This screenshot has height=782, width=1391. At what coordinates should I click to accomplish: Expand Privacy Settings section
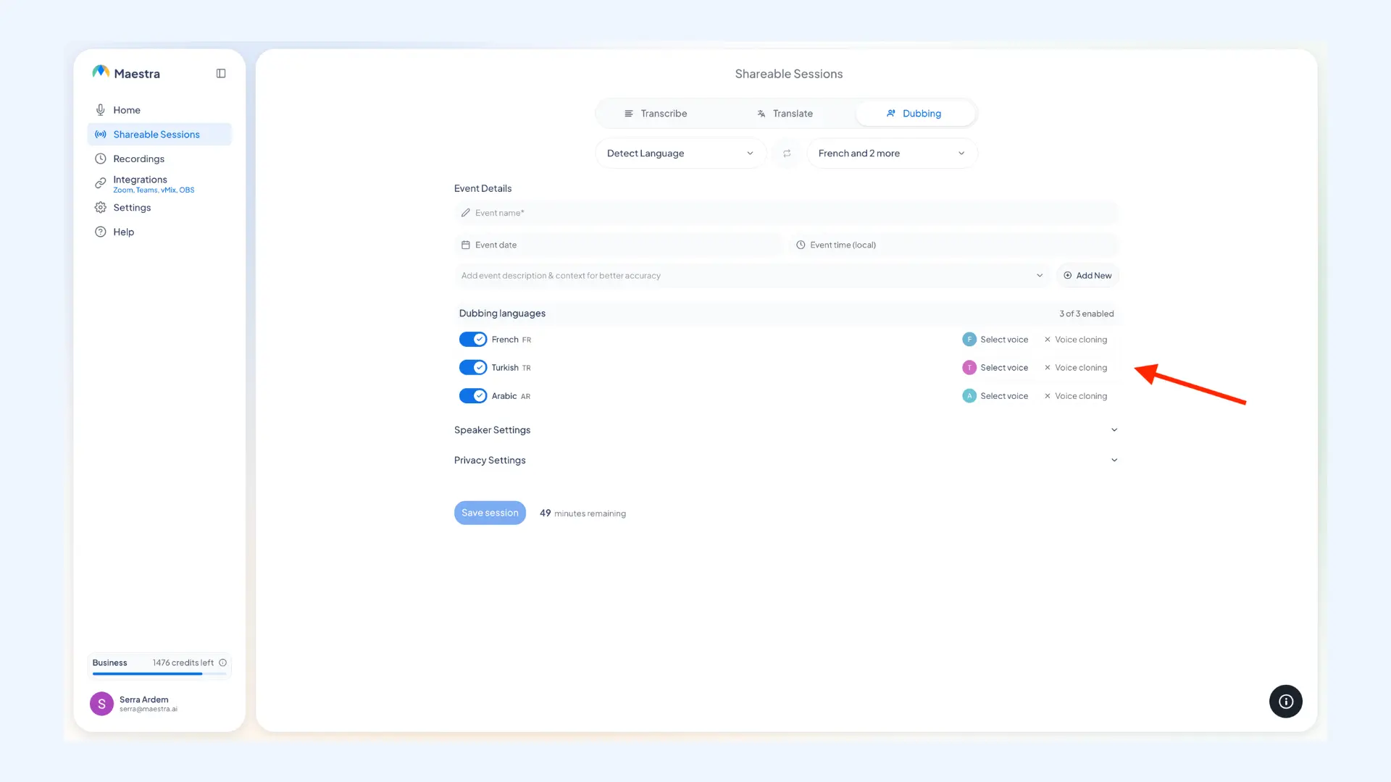[786, 461]
